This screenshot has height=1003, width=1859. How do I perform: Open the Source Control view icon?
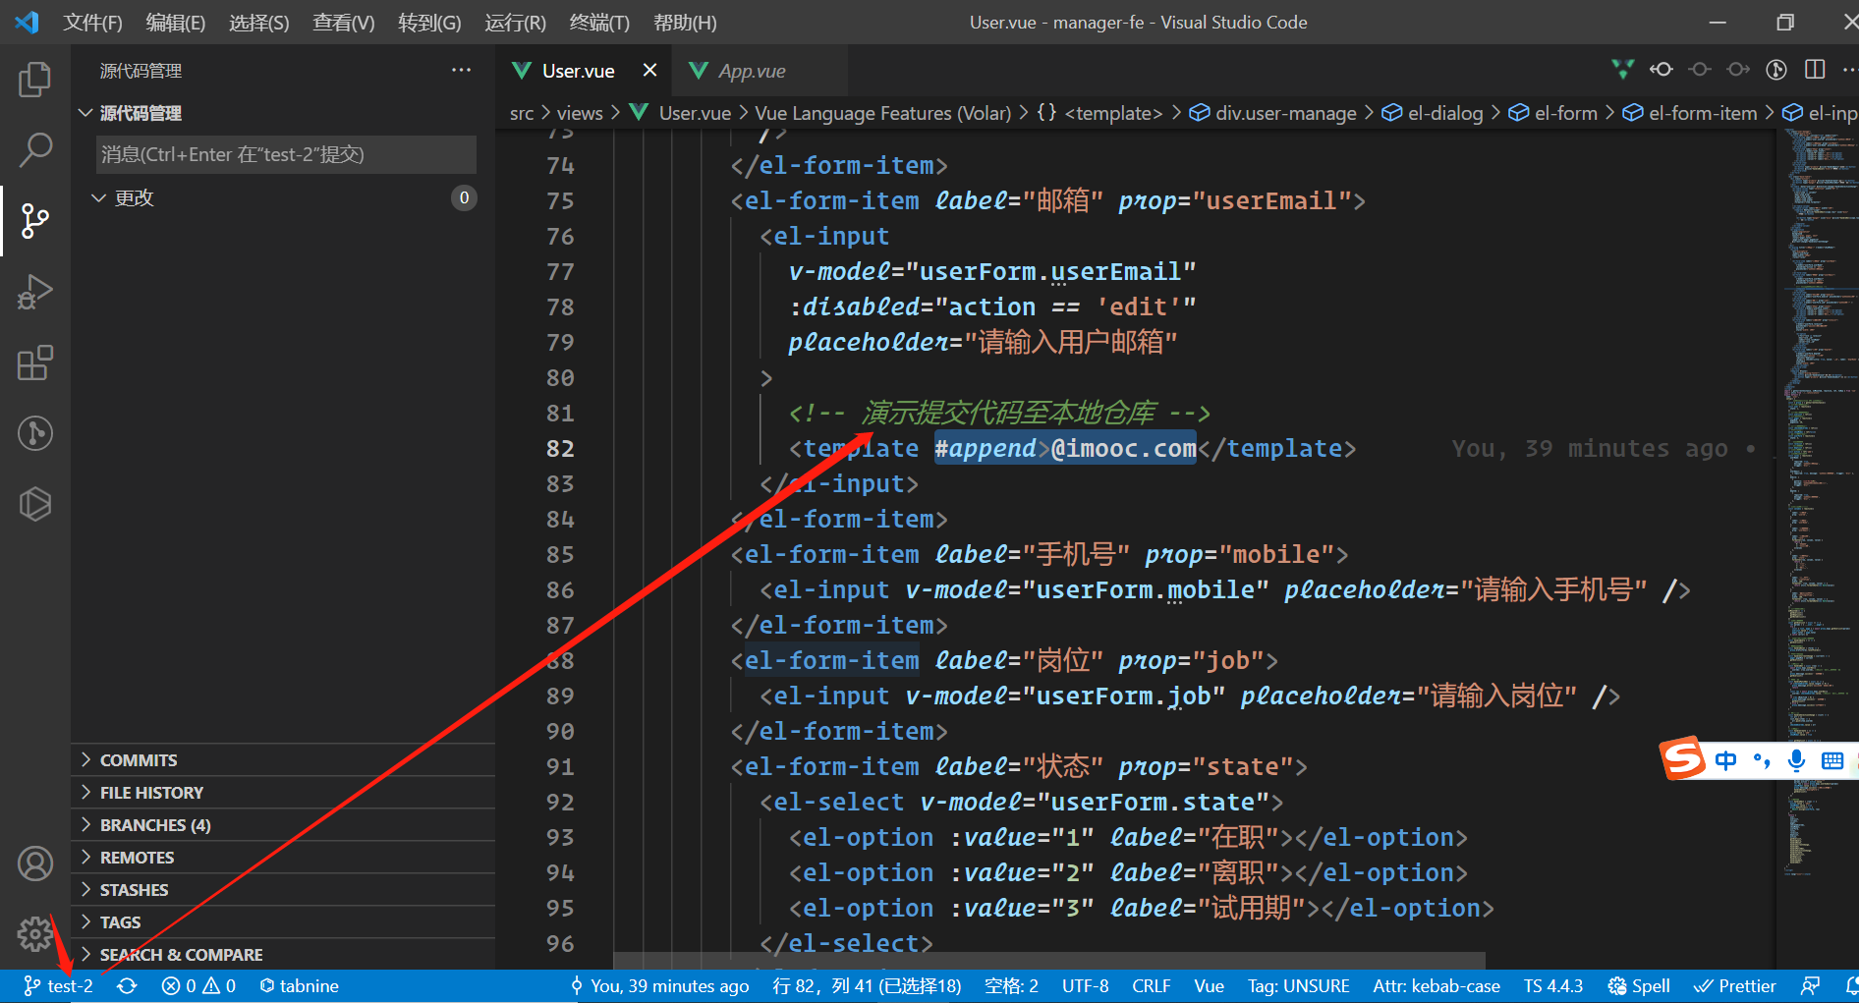(x=35, y=221)
